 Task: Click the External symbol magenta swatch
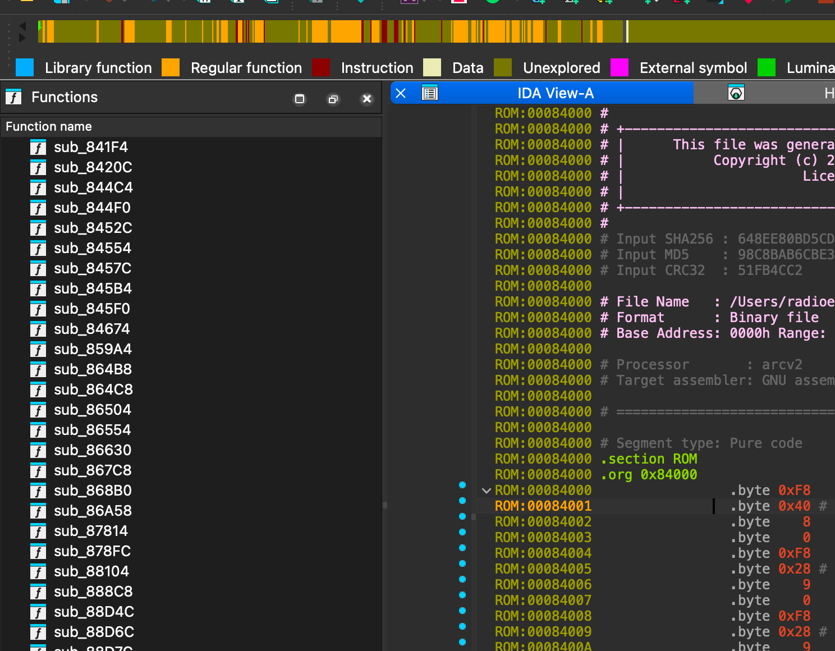(620, 67)
